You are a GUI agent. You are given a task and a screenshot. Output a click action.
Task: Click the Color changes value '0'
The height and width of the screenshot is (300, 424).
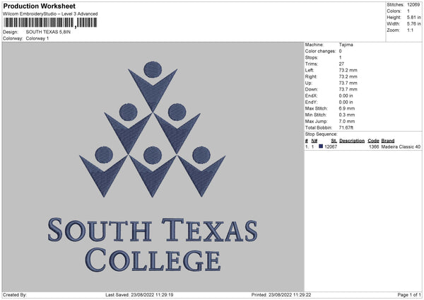tap(340, 51)
